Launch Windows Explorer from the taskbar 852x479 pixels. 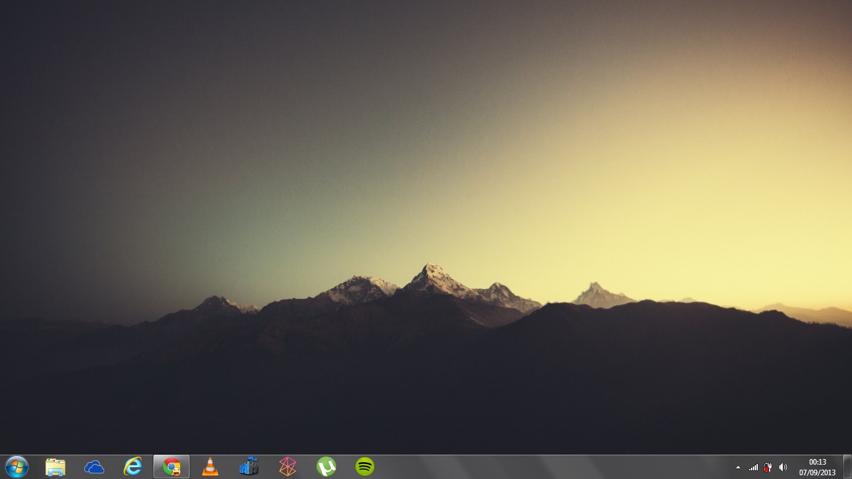(56, 467)
